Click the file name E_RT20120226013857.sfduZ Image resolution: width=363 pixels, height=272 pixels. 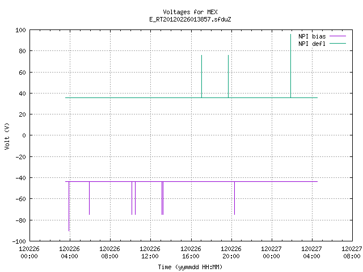190,19
